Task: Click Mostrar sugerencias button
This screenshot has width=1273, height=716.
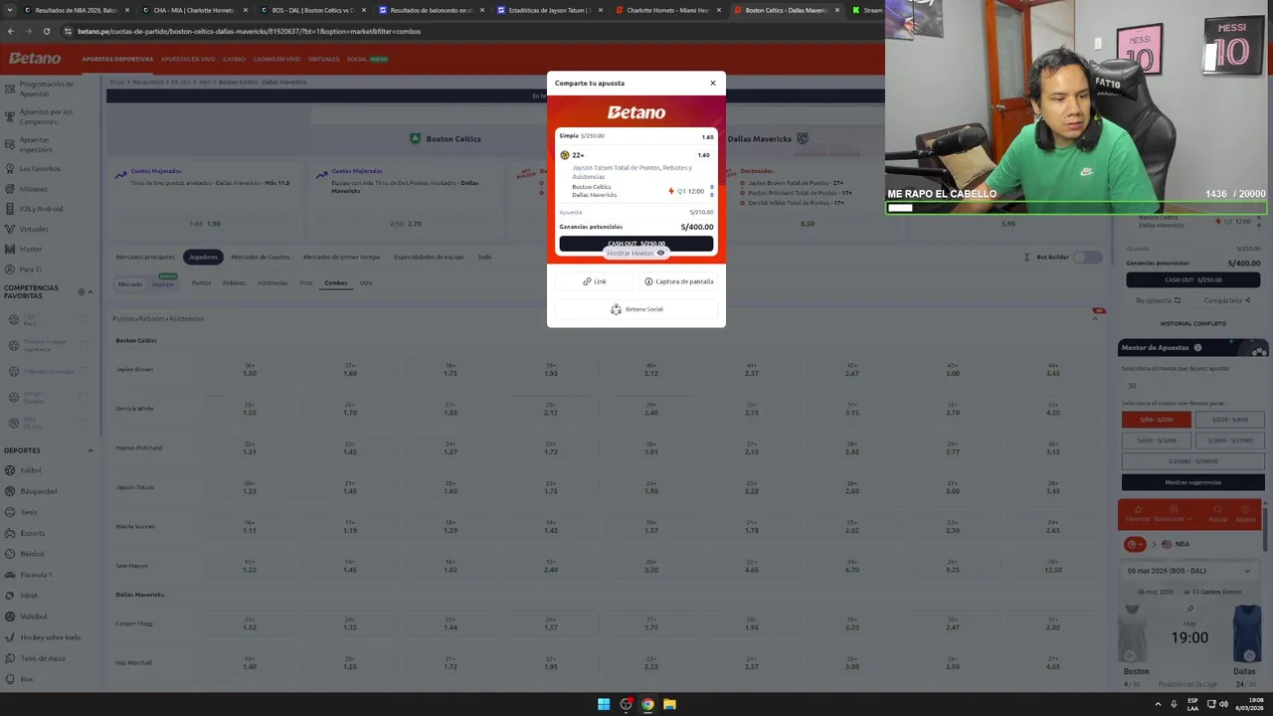Action: click(1192, 482)
